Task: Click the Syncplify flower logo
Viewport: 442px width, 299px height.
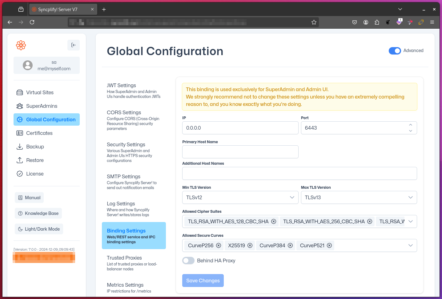Action: pos(21,45)
